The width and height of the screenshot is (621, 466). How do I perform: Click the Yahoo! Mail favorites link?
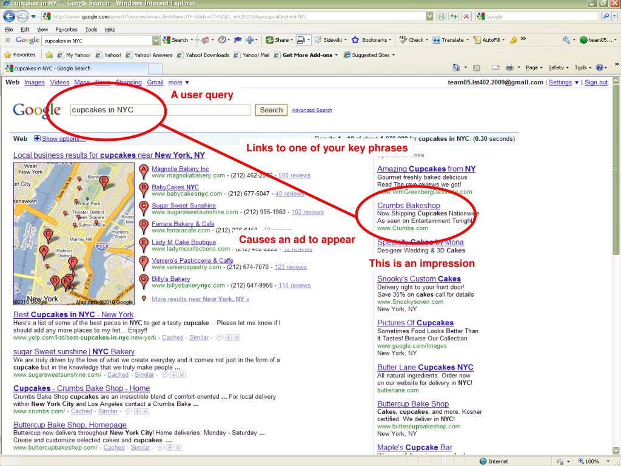click(252, 55)
